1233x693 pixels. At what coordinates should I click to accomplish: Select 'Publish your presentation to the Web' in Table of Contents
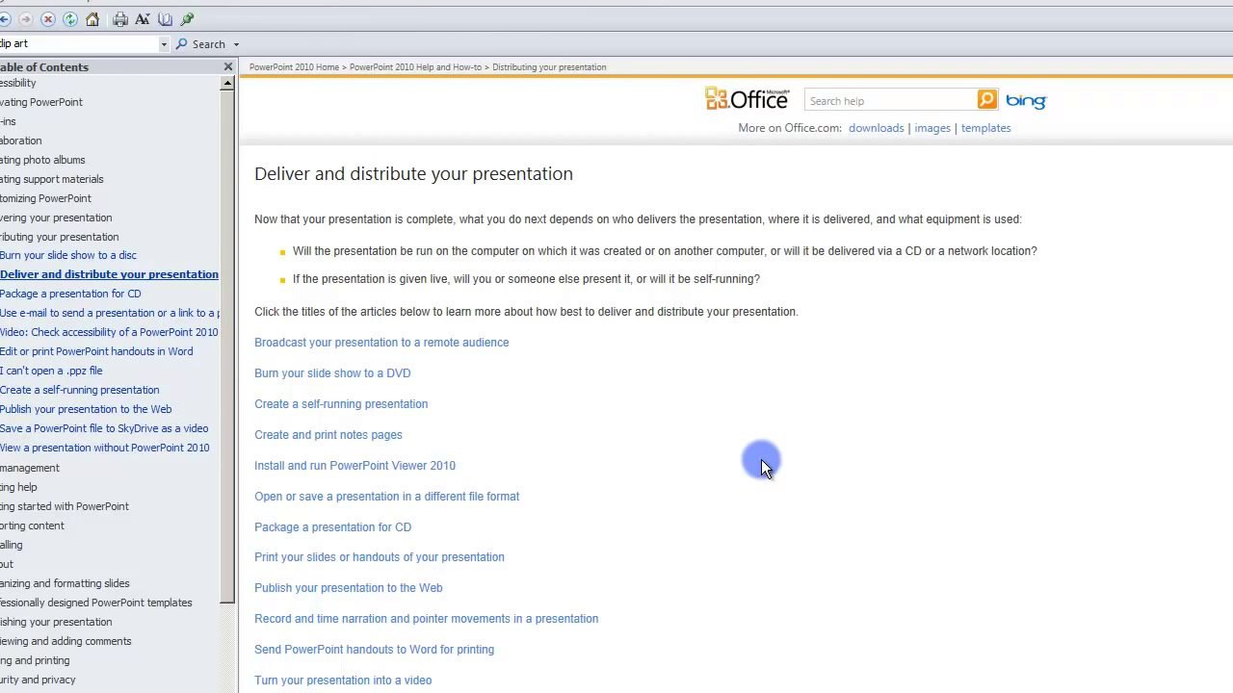(x=86, y=409)
